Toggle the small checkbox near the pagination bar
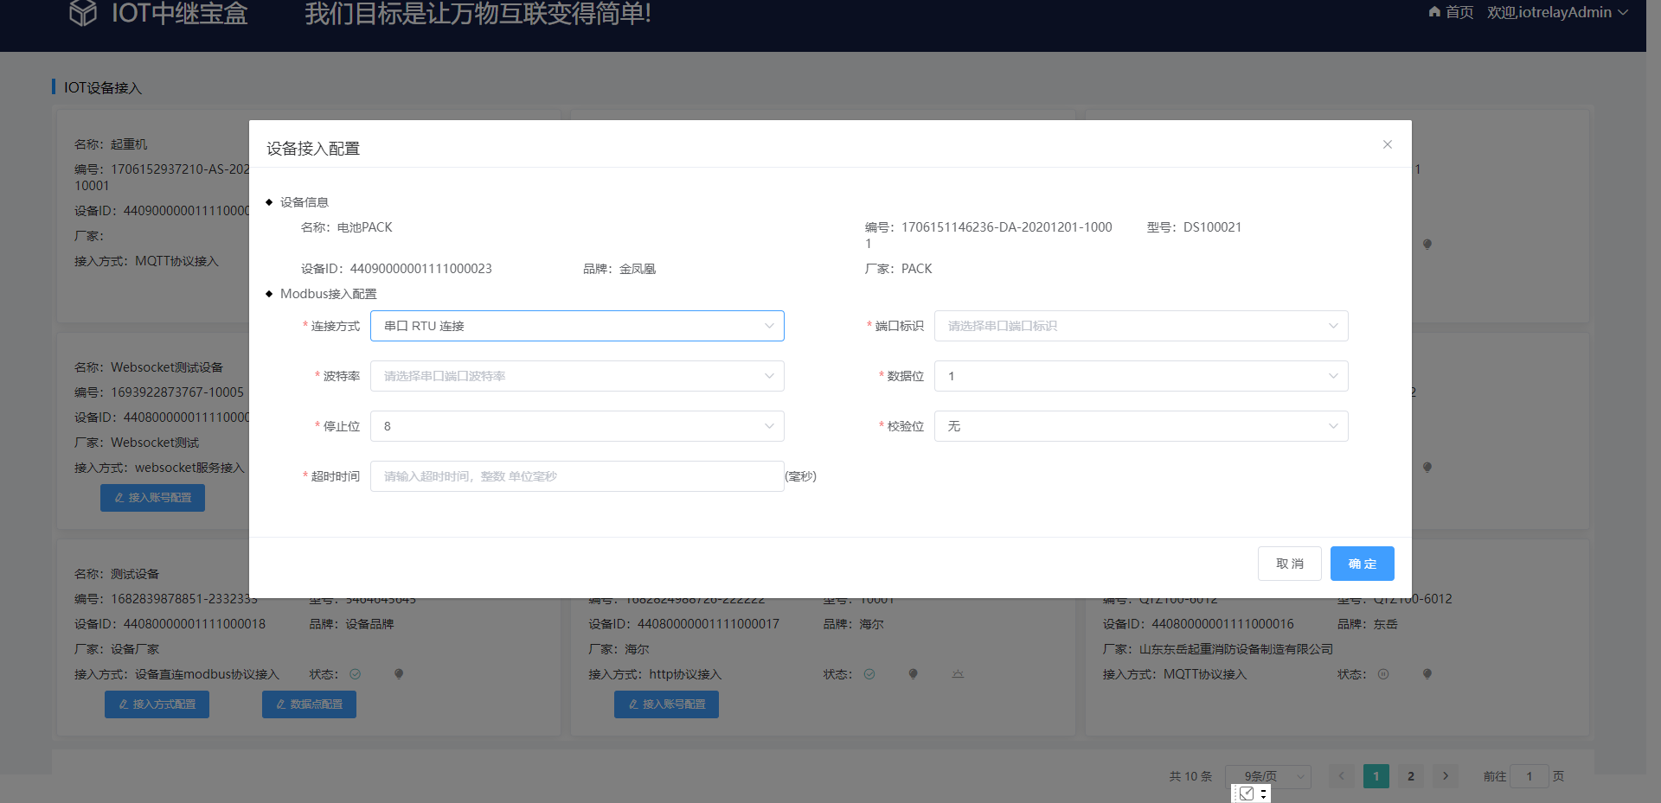This screenshot has width=1661, height=803. click(1245, 793)
